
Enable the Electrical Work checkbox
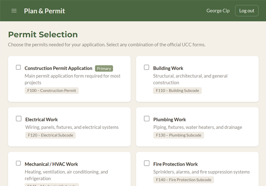[x=19, y=119]
